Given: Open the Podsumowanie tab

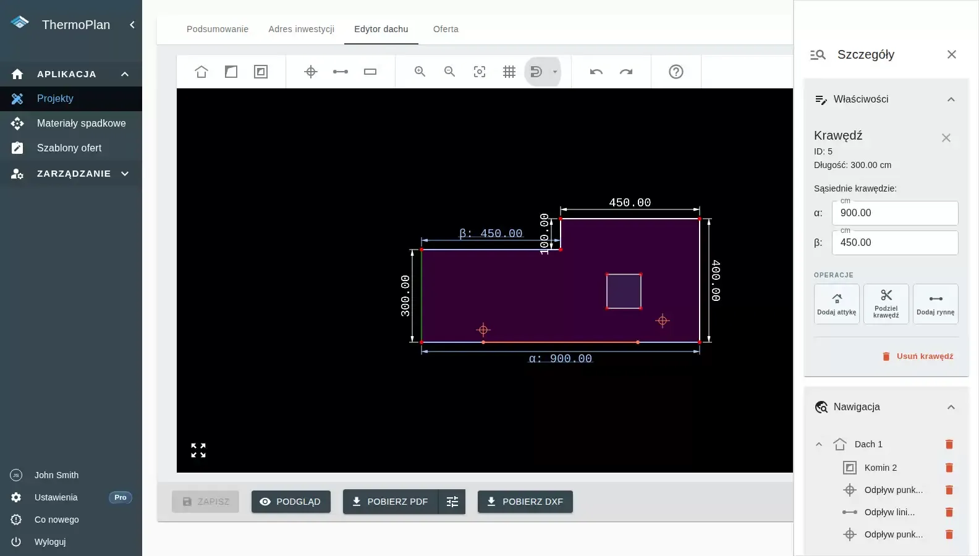Looking at the screenshot, I should 218,29.
